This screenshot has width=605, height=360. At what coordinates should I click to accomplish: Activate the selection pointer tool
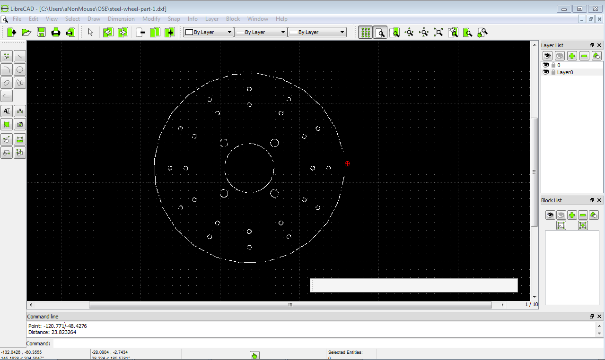pyautogui.click(x=91, y=32)
